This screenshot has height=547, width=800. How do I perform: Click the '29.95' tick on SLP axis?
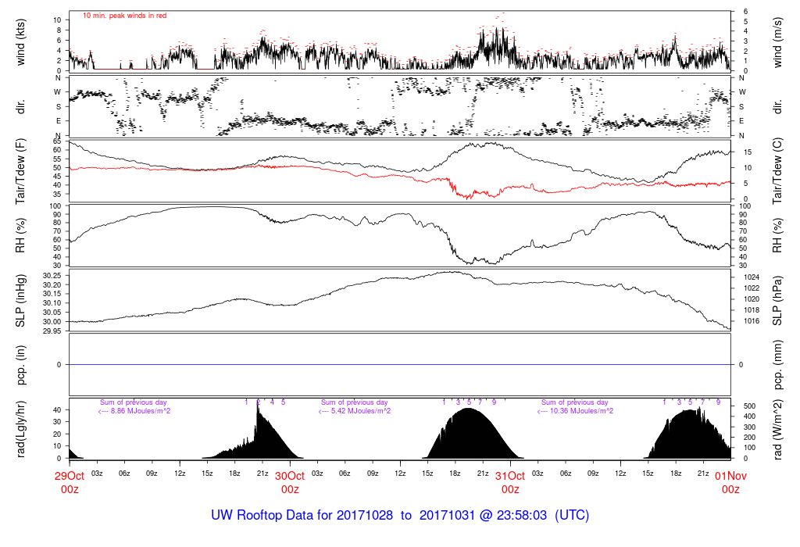pos(52,331)
